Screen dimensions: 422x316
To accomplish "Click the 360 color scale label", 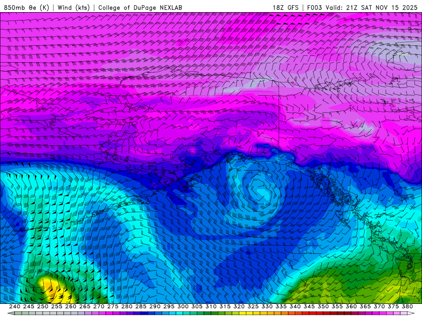I will 351,307.
